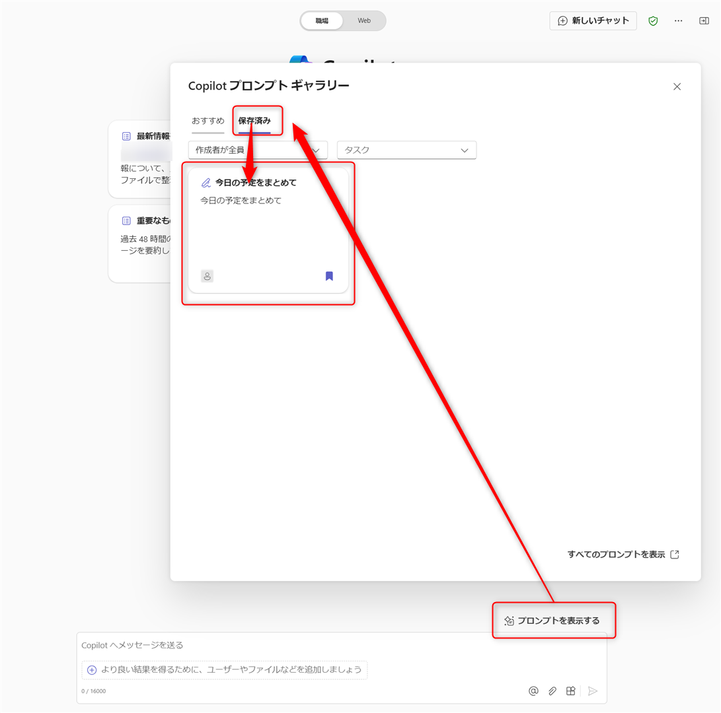Open the 最新情報 suggestion card behind dialog
Viewport: 721px width, 713px height.
click(x=139, y=159)
